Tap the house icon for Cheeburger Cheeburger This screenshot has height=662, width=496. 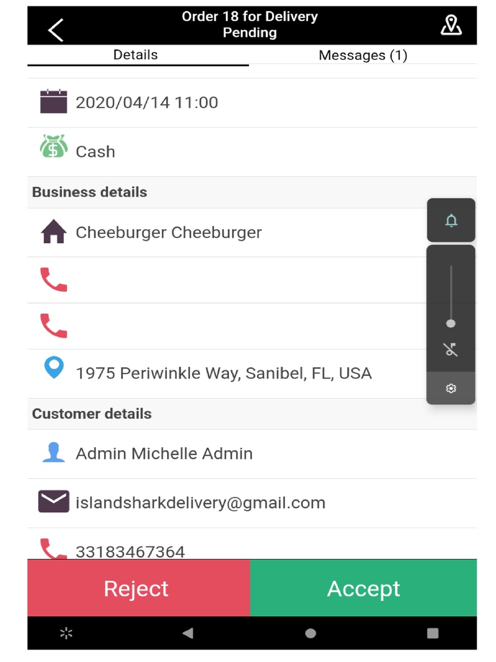54,231
